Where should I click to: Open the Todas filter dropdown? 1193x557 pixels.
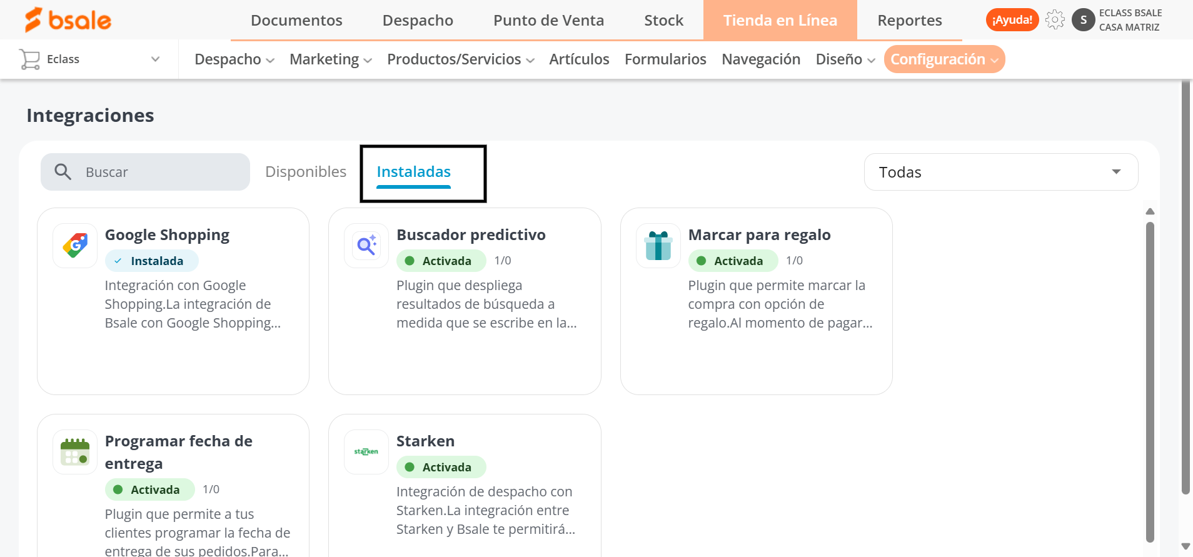click(1000, 172)
